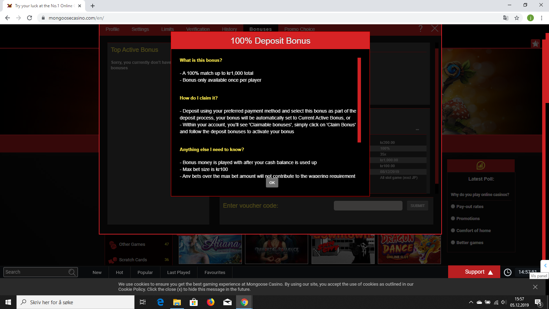Show the Hot games filter
The image size is (549, 309).
pyautogui.click(x=119, y=272)
